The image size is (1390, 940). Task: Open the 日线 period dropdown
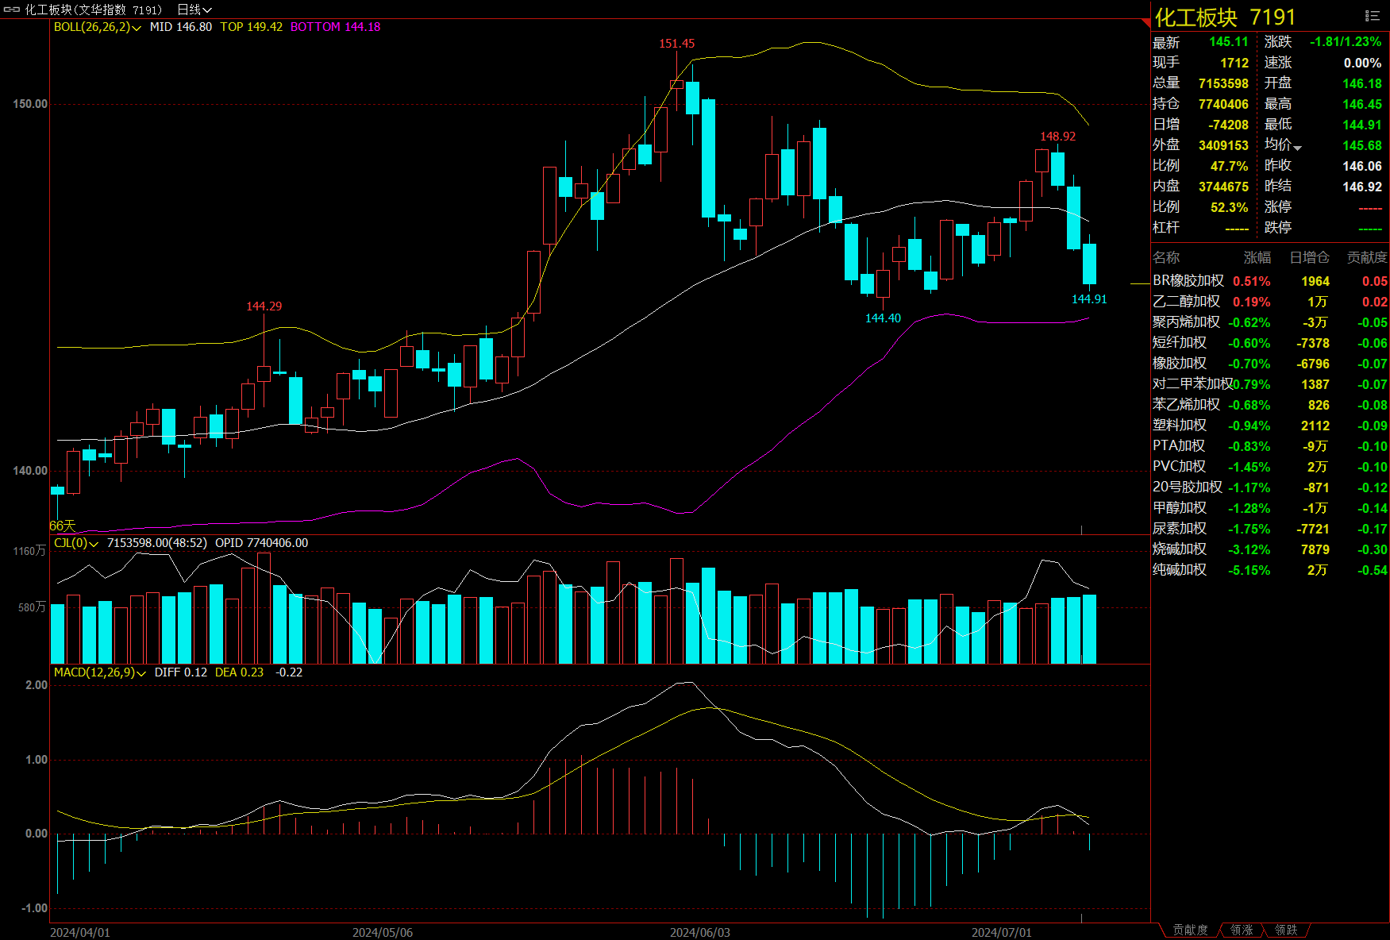tap(194, 10)
